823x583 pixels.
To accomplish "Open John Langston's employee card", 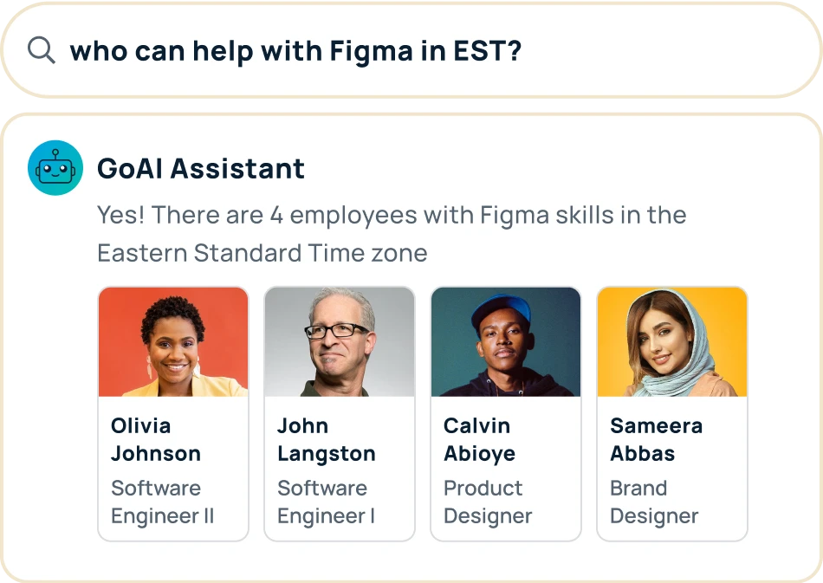I will click(339, 412).
